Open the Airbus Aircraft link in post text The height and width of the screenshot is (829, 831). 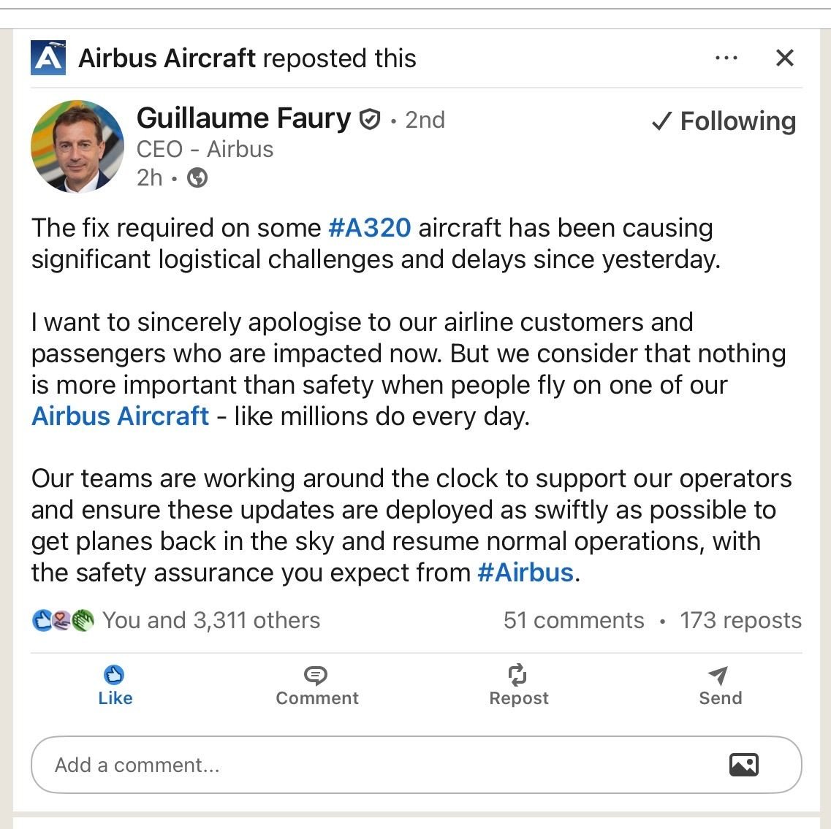click(x=118, y=416)
